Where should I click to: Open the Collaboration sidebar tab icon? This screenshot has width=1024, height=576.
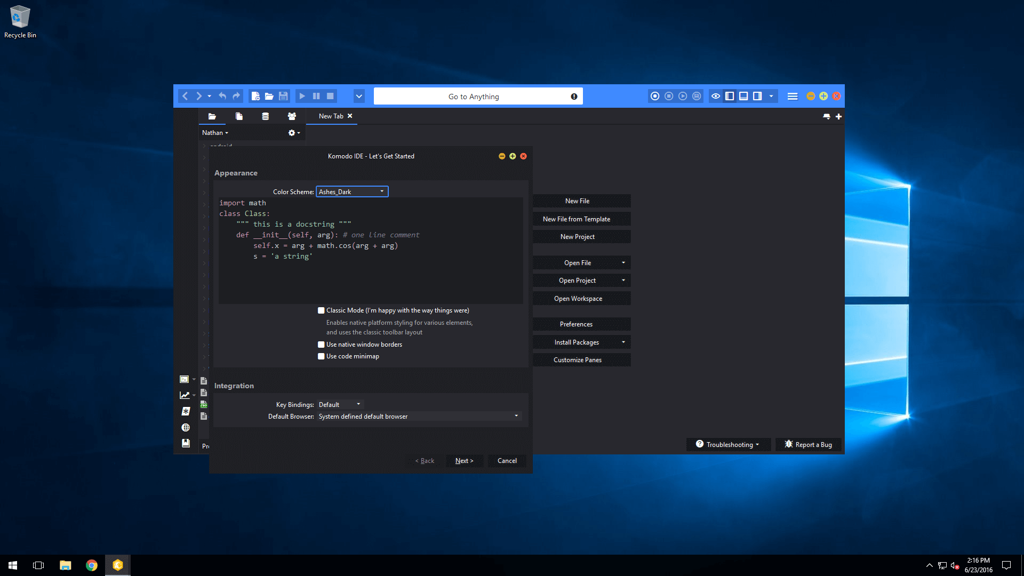292,116
